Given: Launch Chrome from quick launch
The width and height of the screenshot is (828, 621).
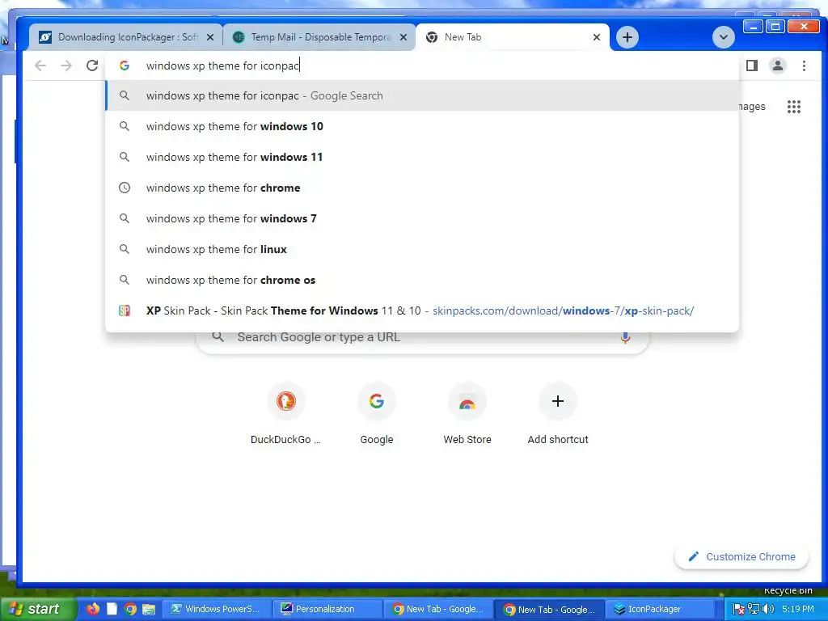Looking at the screenshot, I should tap(130, 609).
